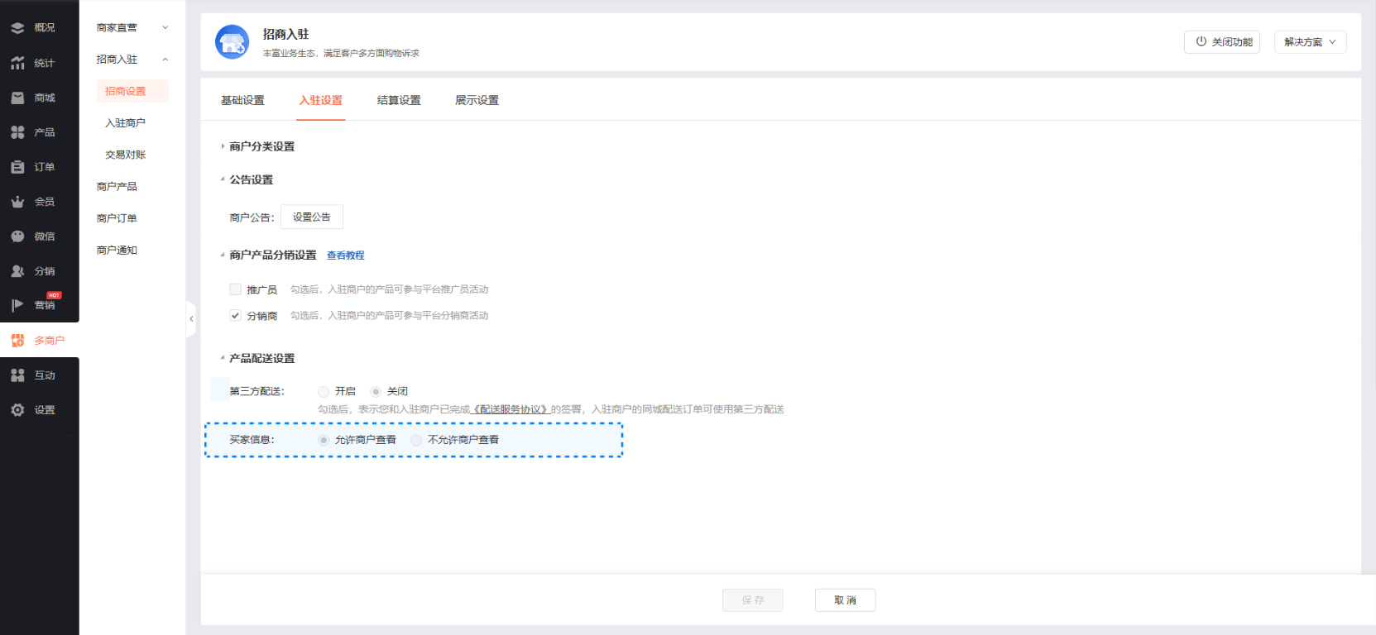Screen dimensions: 1376x635
Task: Collapse the sidebar with the arrow handle
Action: 191,318
